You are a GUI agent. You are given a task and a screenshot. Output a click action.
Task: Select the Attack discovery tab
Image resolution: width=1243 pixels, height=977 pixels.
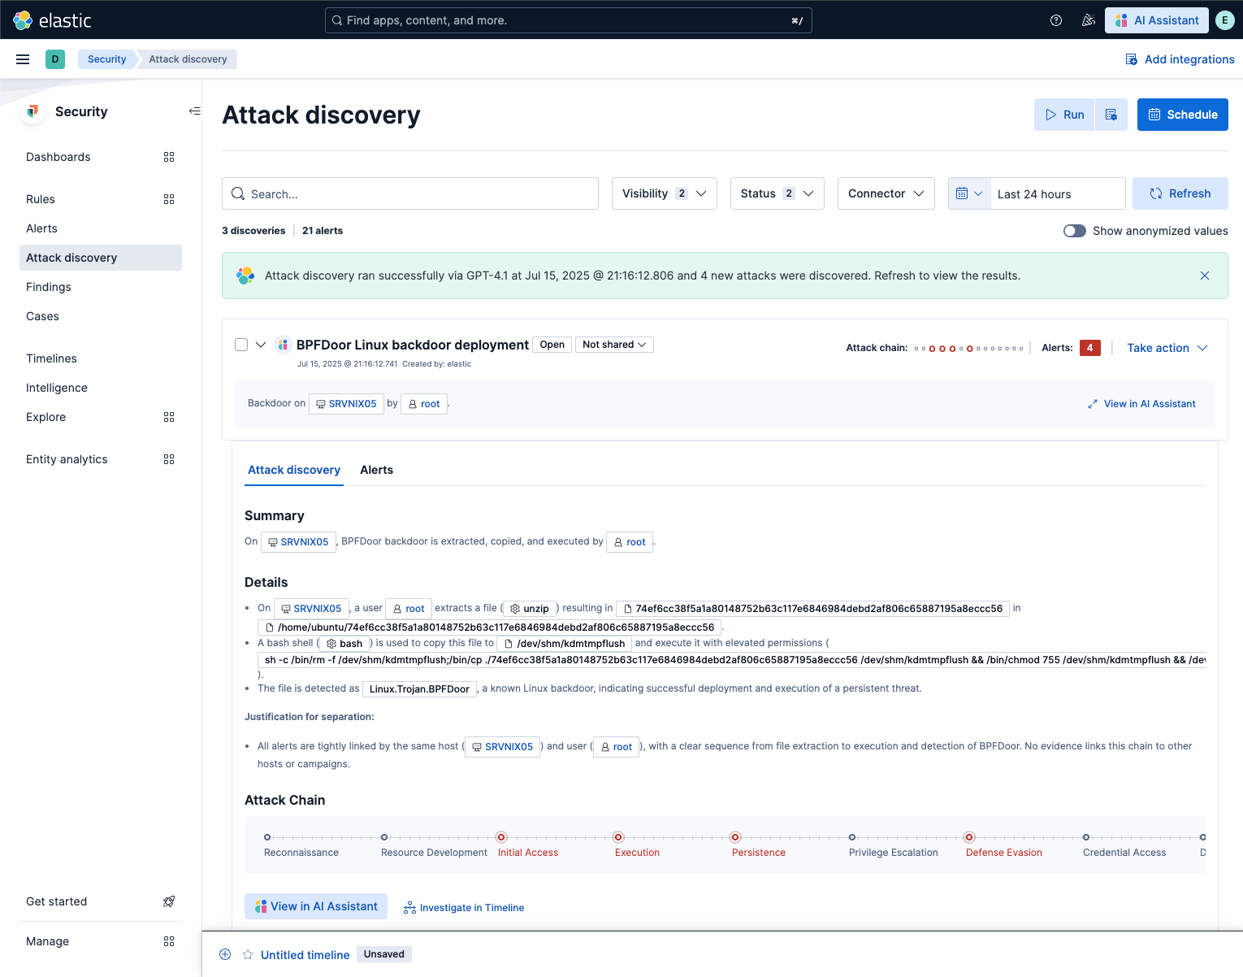pyautogui.click(x=294, y=470)
